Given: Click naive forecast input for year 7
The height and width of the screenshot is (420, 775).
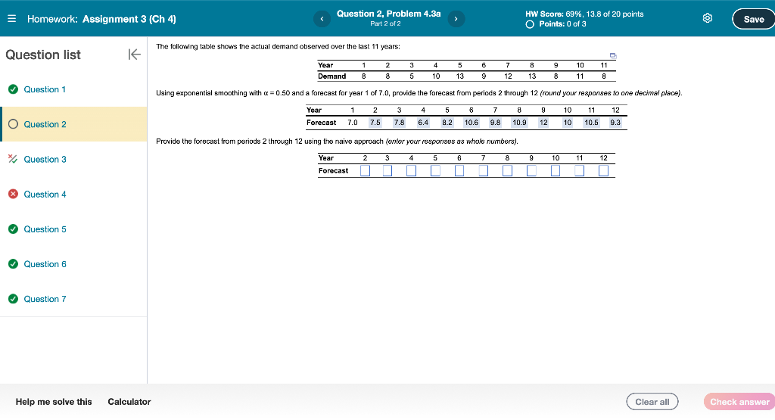Looking at the screenshot, I should click(x=484, y=170).
